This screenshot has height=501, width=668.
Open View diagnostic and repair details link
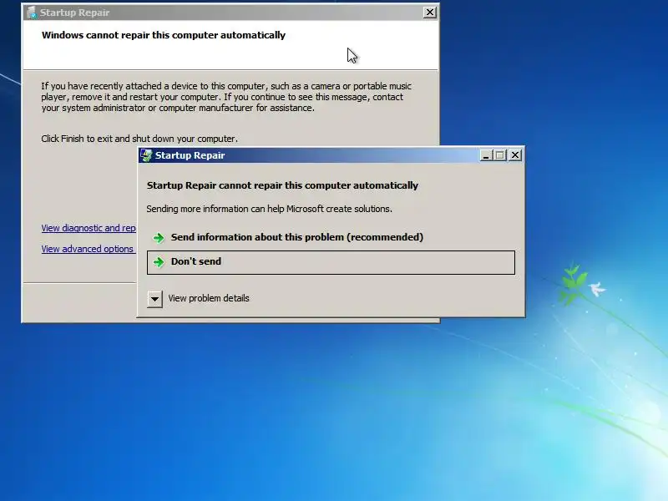[x=89, y=228]
